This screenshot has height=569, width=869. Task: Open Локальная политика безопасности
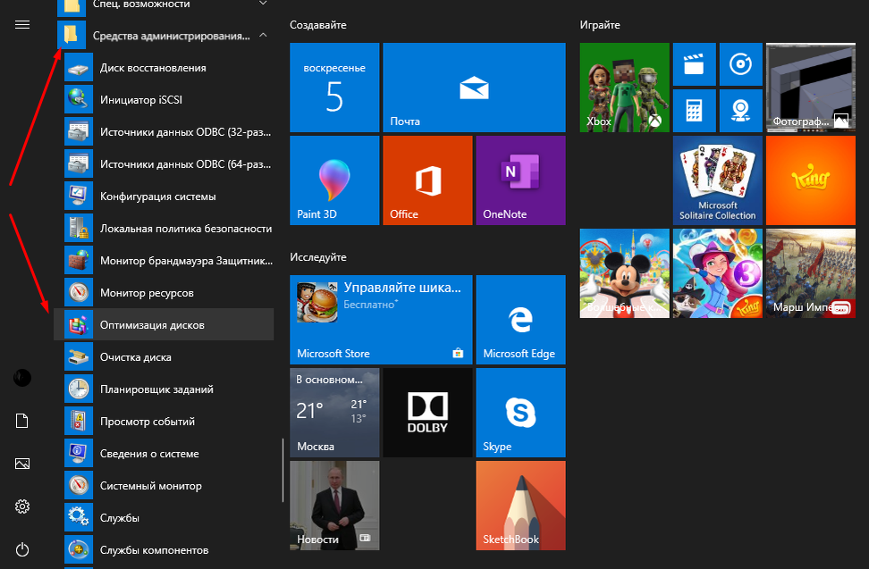coord(164,228)
